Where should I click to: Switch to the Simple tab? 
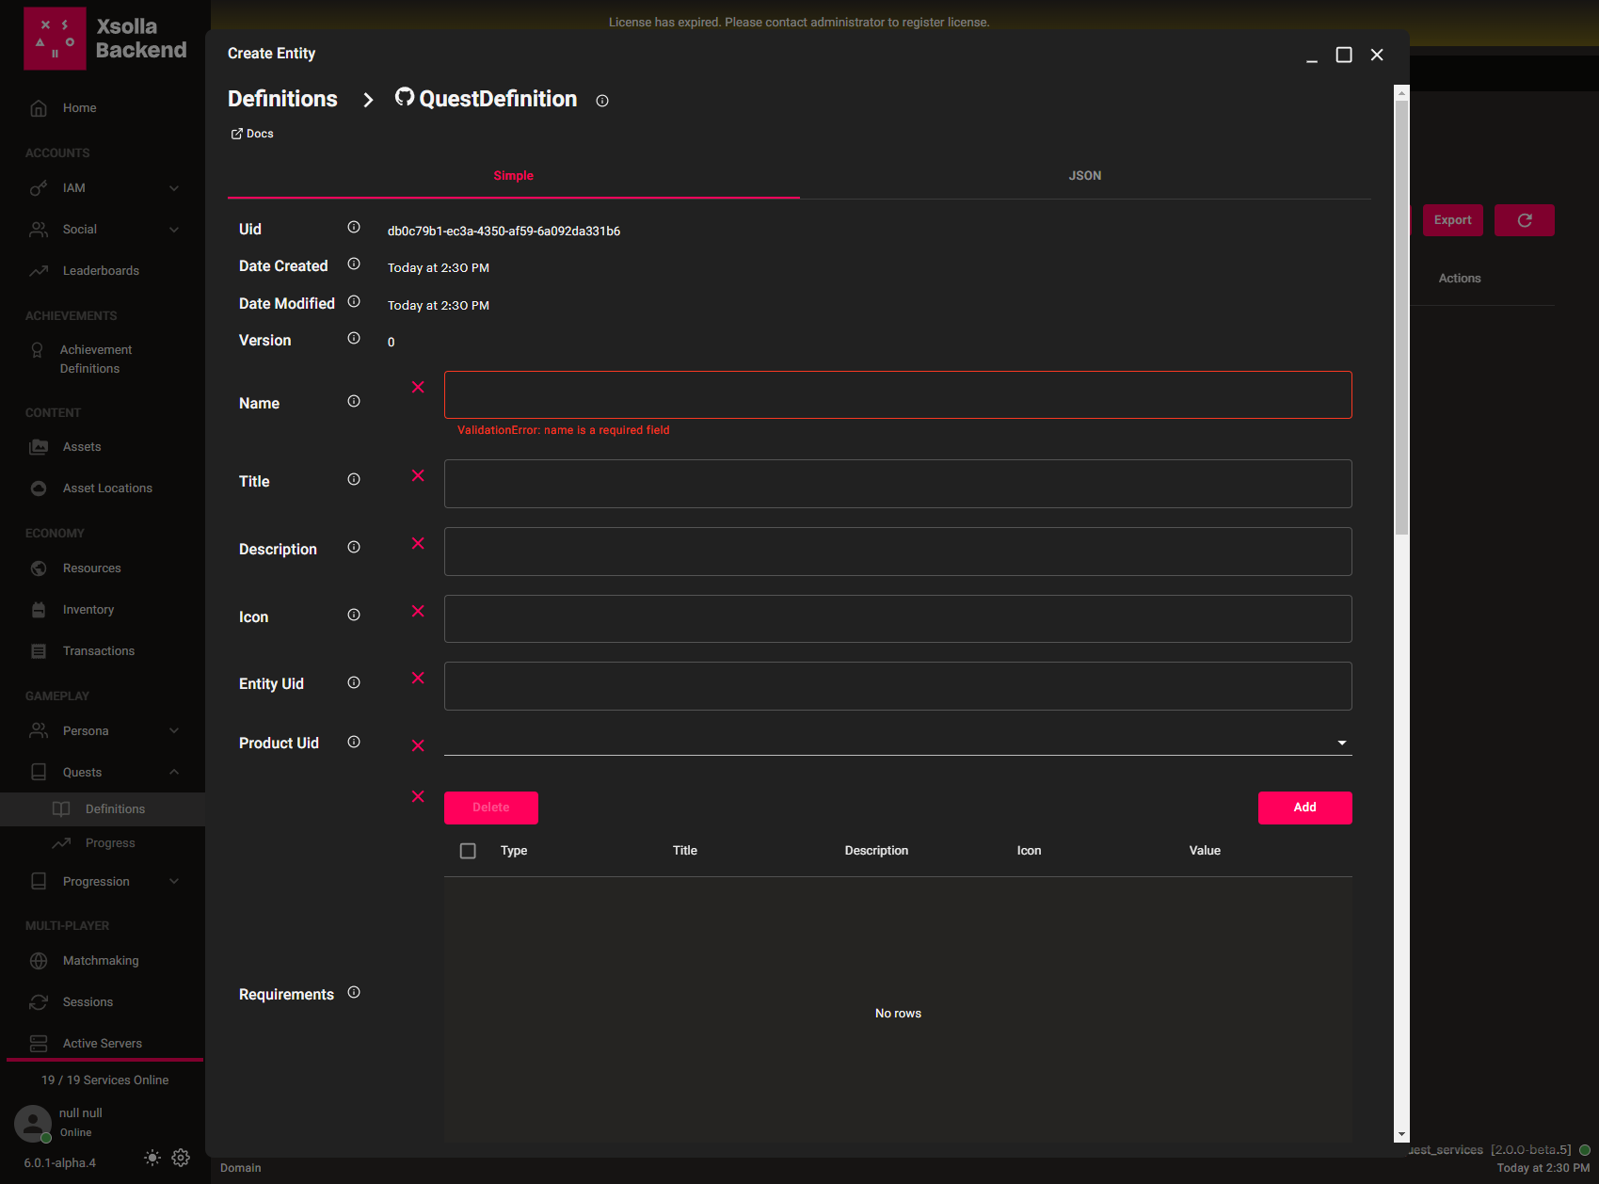(x=514, y=176)
